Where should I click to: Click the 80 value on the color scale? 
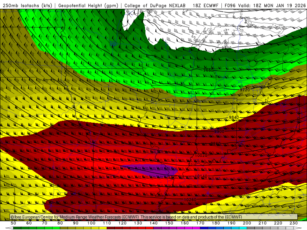[x=60, y=223]
